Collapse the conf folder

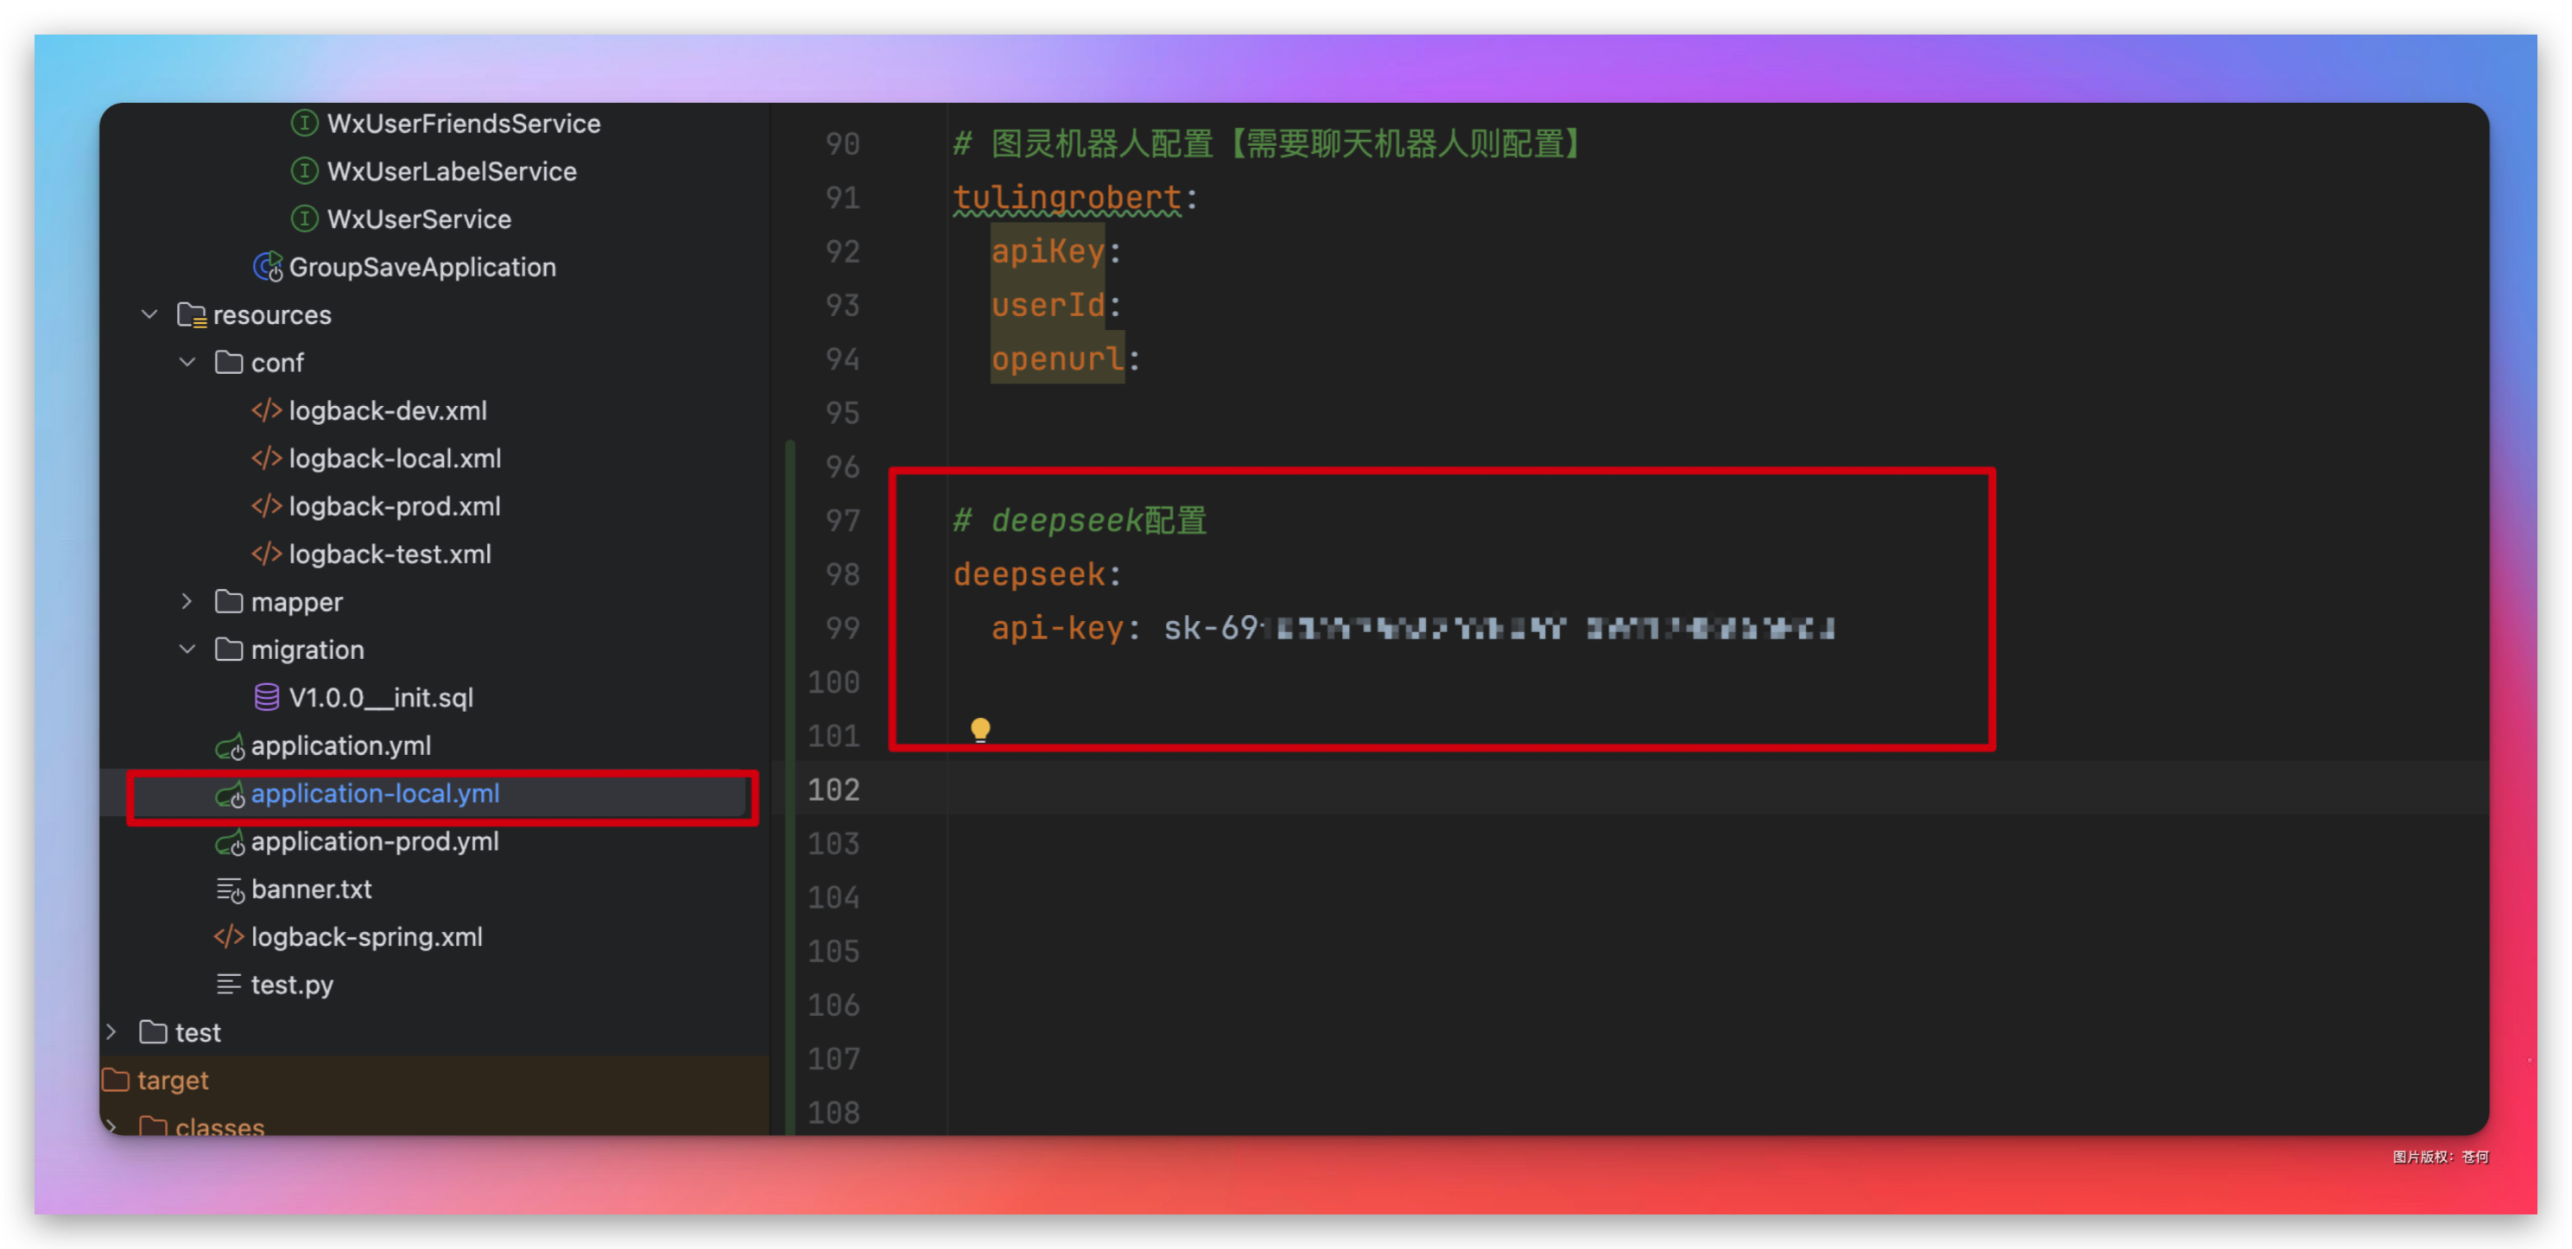click(x=187, y=363)
